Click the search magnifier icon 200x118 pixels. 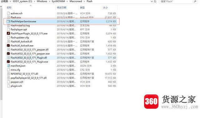point(195,1)
